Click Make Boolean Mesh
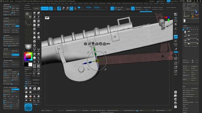 (x=189, y=102)
